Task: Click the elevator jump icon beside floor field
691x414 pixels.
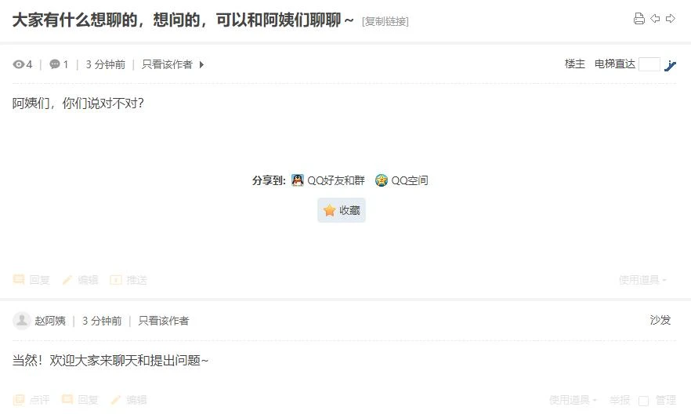Action: point(671,65)
